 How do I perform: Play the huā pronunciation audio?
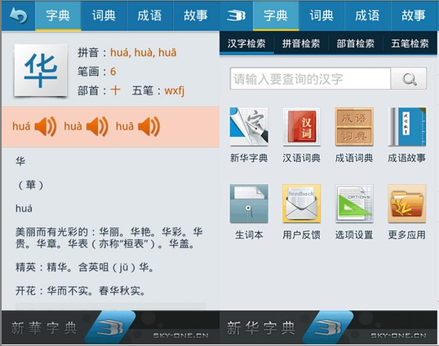[x=149, y=126]
